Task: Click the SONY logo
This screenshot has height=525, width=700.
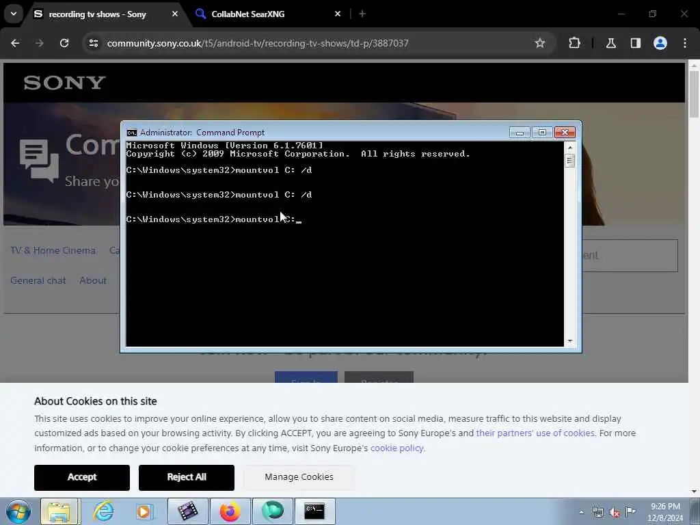Action: point(65,83)
